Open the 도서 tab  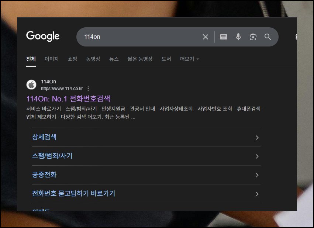coord(166,59)
